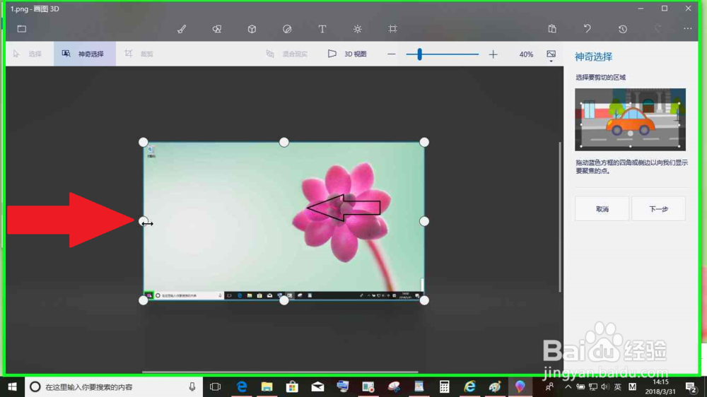Click the volume speaker tray icon
The width and height of the screenshot is (707, 397).
605,386
